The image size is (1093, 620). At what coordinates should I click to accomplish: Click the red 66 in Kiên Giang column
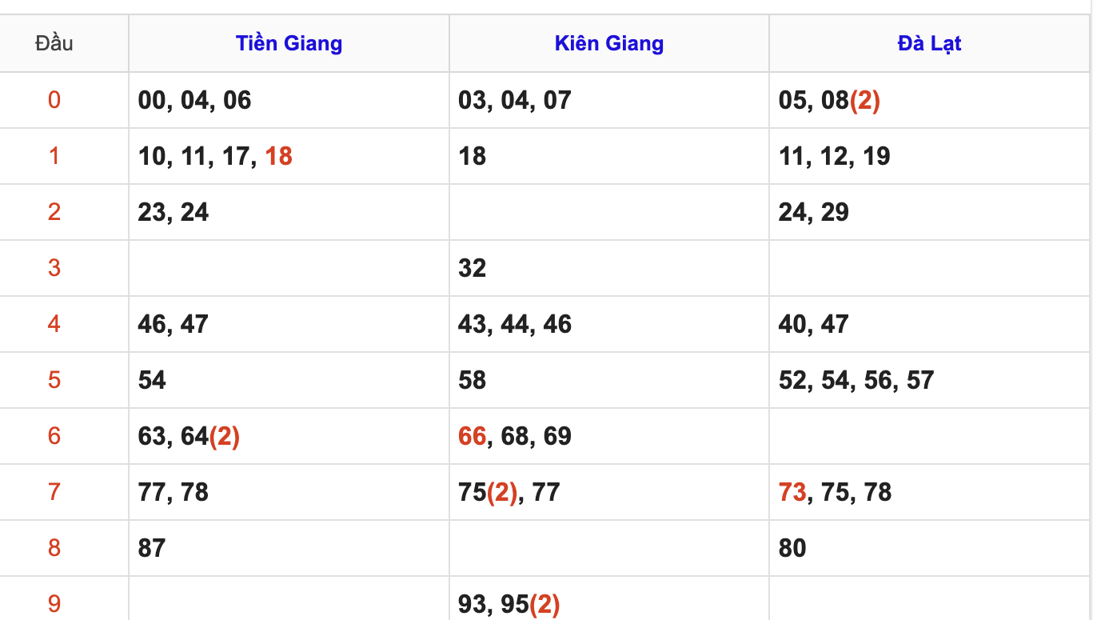pyautogui.click(x=472, y=436)
